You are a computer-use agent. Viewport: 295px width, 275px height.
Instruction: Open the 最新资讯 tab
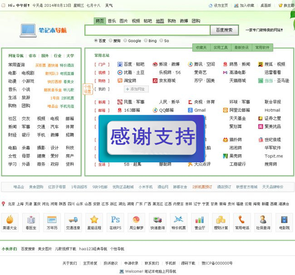[241, 47]
